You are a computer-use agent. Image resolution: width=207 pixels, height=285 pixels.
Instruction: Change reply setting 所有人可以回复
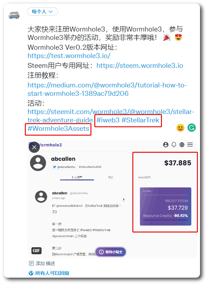tap(49, 273)
